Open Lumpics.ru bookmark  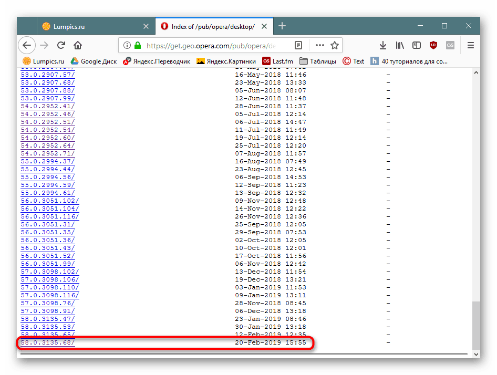coord(44,61)
